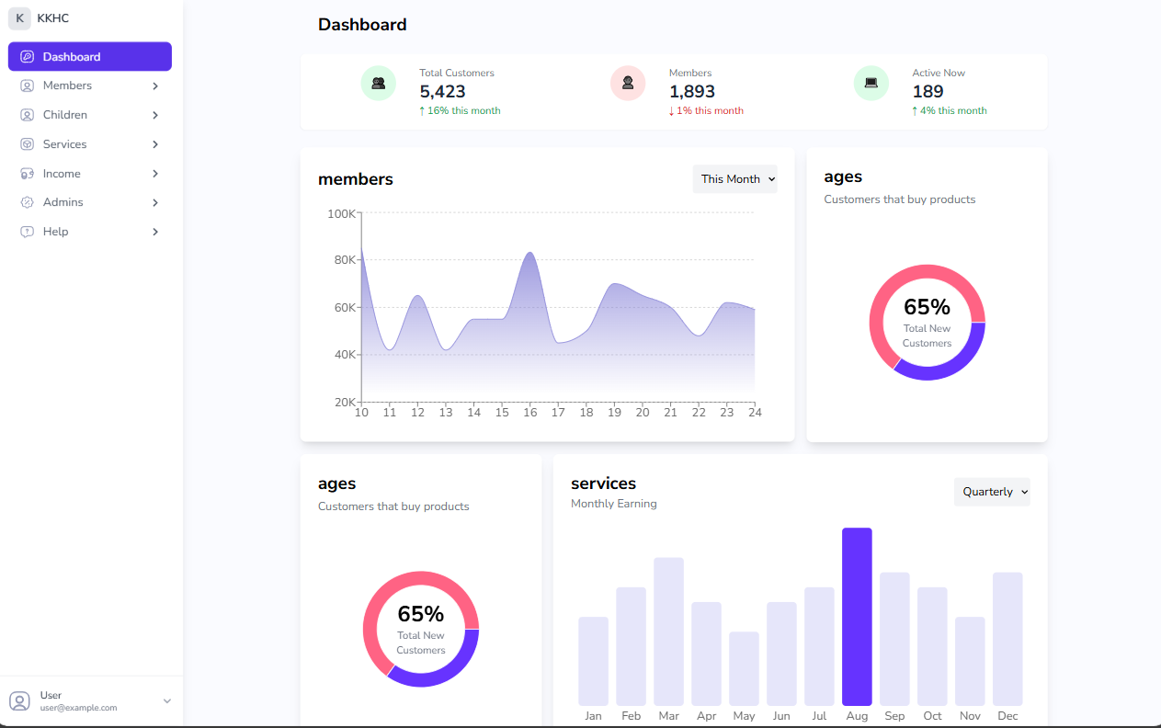Click the Children sidebar icon

click(27, 115)
